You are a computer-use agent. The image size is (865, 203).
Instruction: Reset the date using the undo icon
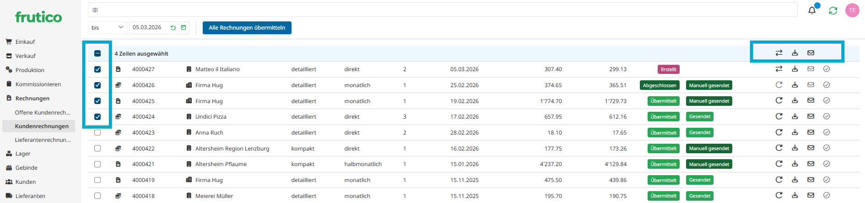point(173,28)
